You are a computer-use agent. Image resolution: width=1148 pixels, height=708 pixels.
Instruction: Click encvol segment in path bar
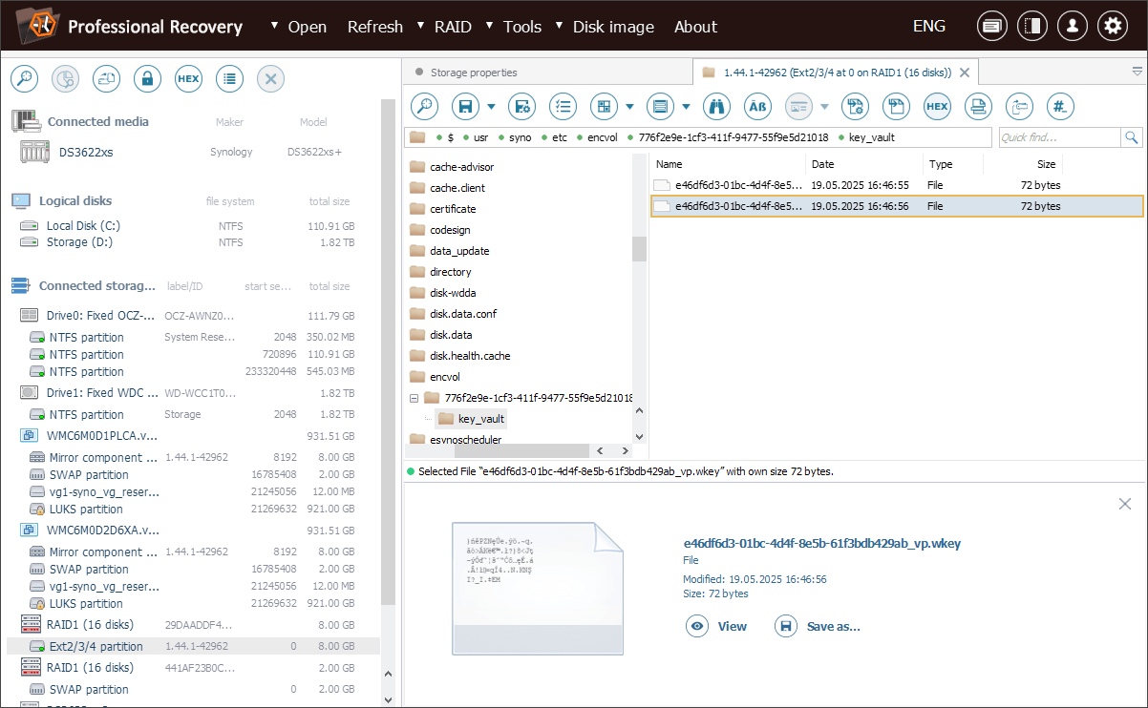click(x=603, y=137)
